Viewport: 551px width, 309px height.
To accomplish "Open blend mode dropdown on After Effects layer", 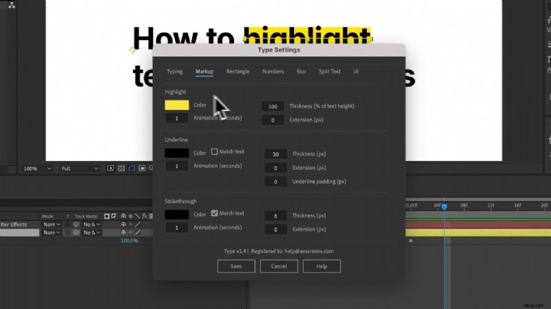I will [52, 224].
